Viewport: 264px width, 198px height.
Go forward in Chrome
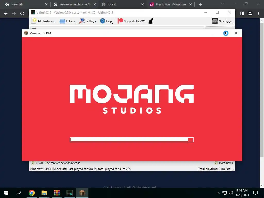tap(14, 13)
